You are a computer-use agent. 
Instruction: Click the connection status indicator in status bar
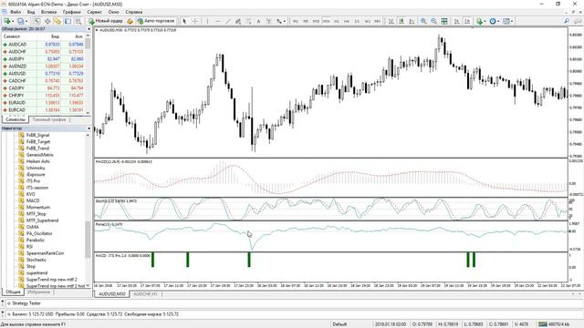(554, 324)
